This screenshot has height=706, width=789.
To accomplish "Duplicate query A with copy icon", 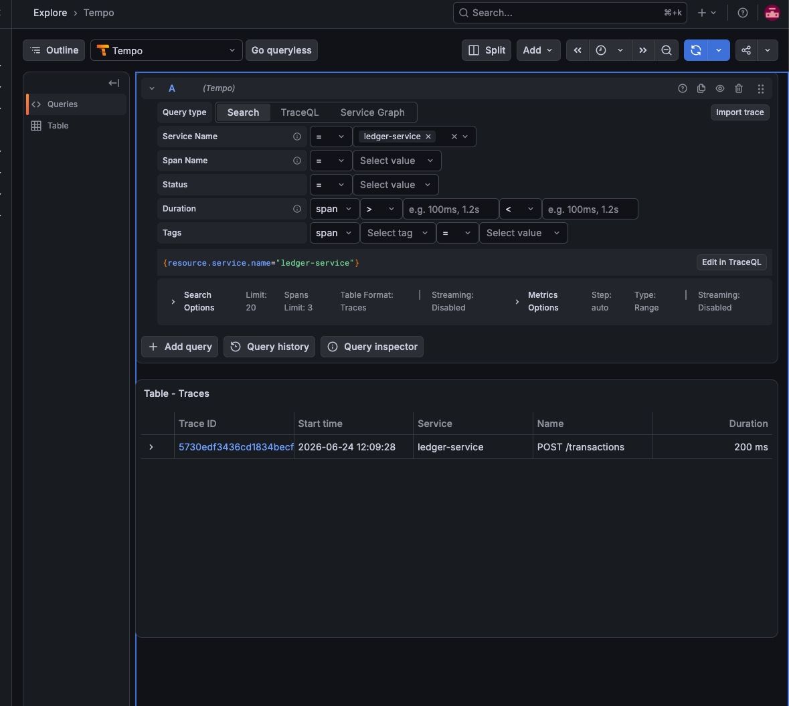I will (x=701, y=88).
